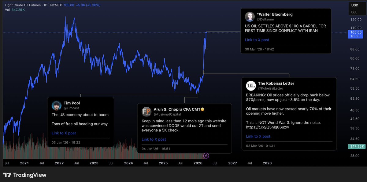Click the purple lightning event icon
Screen dimensions: 367x182
pyautogui.click(x=206, y=156)
